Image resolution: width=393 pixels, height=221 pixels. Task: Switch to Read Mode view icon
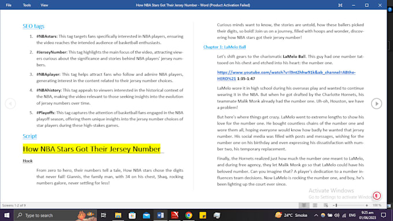304,205
